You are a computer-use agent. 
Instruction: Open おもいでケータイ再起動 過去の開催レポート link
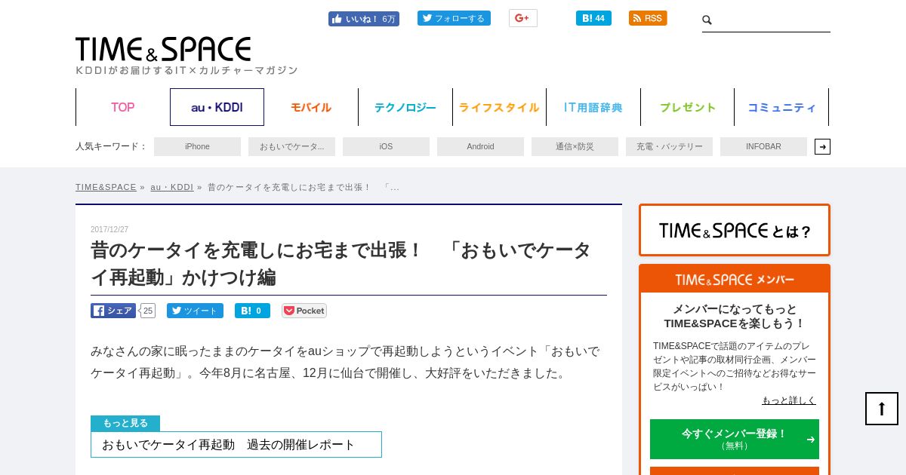point(236,444)
